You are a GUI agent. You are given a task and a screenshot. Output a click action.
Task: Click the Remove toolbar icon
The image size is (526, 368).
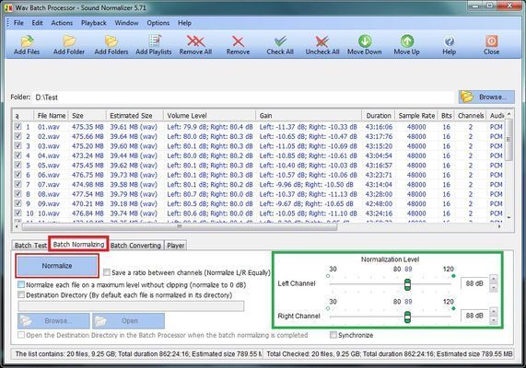238,41
